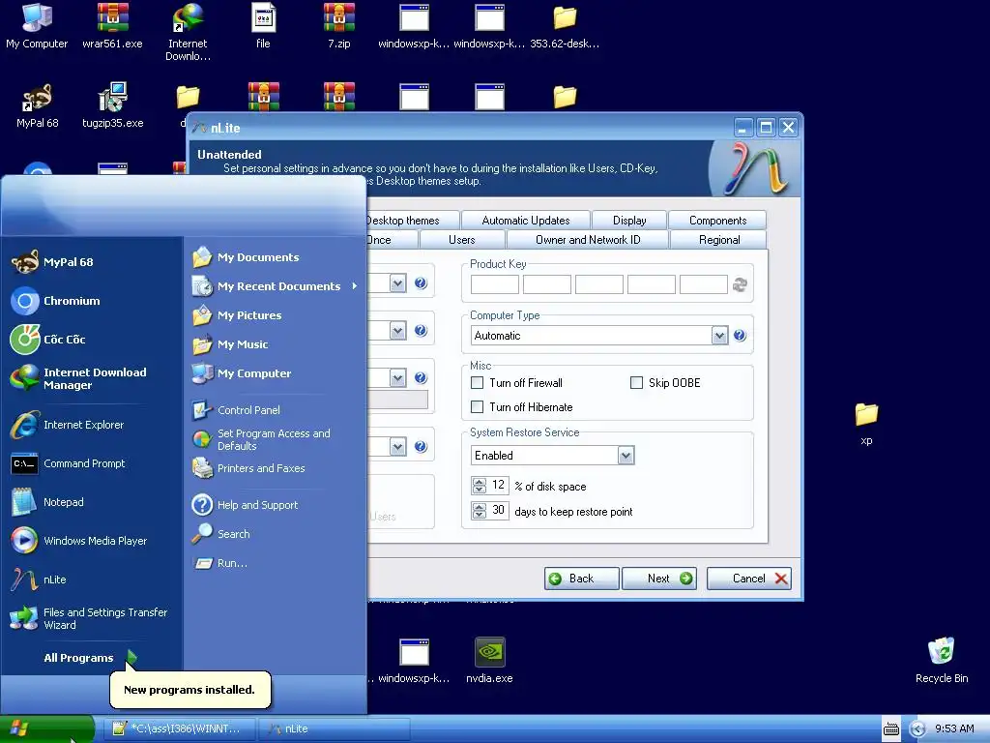Click nLite taskbar button
The width and height of the screenshot is (990, 743).
pyautogui.click(x=334, y=728)
